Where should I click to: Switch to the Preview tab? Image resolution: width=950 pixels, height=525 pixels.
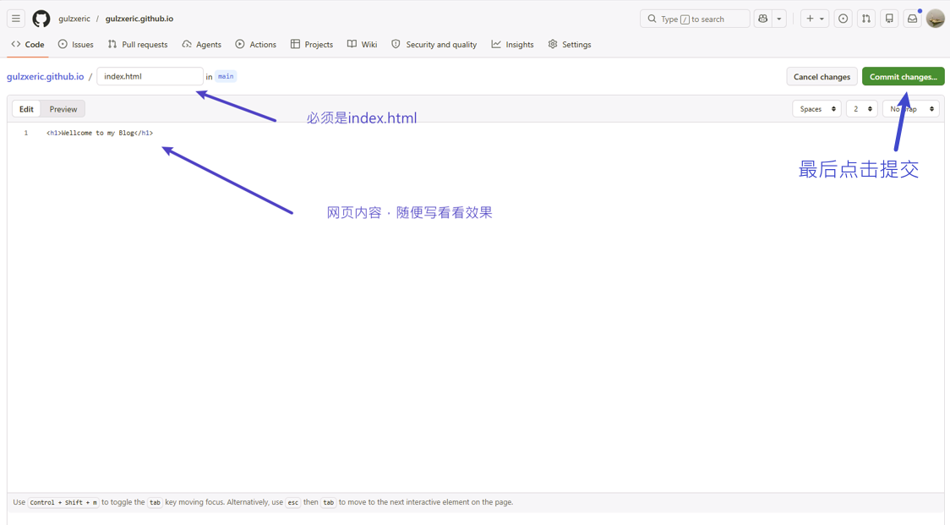(63, 109)
